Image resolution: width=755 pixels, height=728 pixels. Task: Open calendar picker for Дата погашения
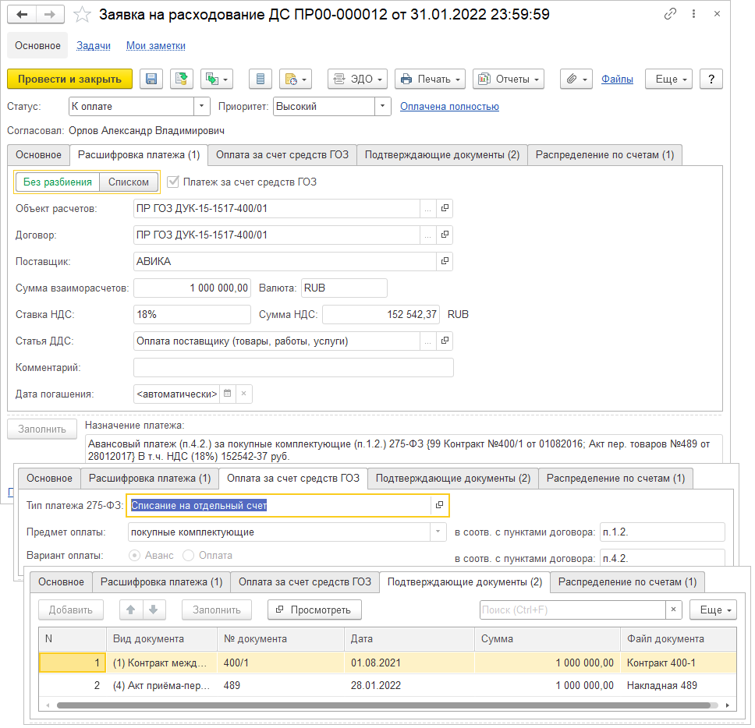click(x=227, y=394)
